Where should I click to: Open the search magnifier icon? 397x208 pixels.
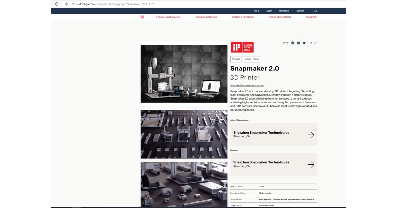(315, 11)
